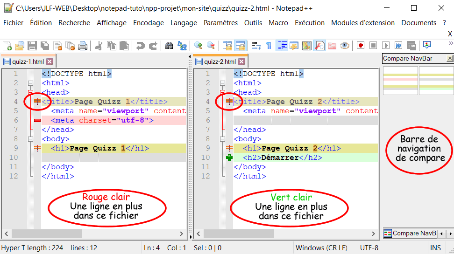Collapse the html fold in quizz-2.html
The width and height of the screenshot is (454, 254).
[222, 83]
